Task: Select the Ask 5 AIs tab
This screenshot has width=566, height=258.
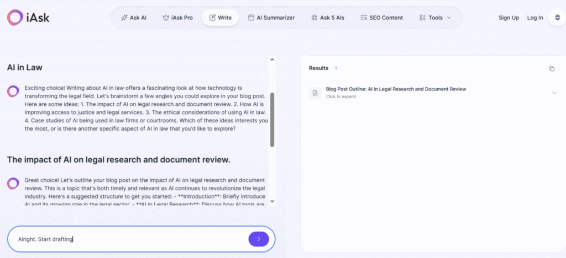Action: [327, 18]
